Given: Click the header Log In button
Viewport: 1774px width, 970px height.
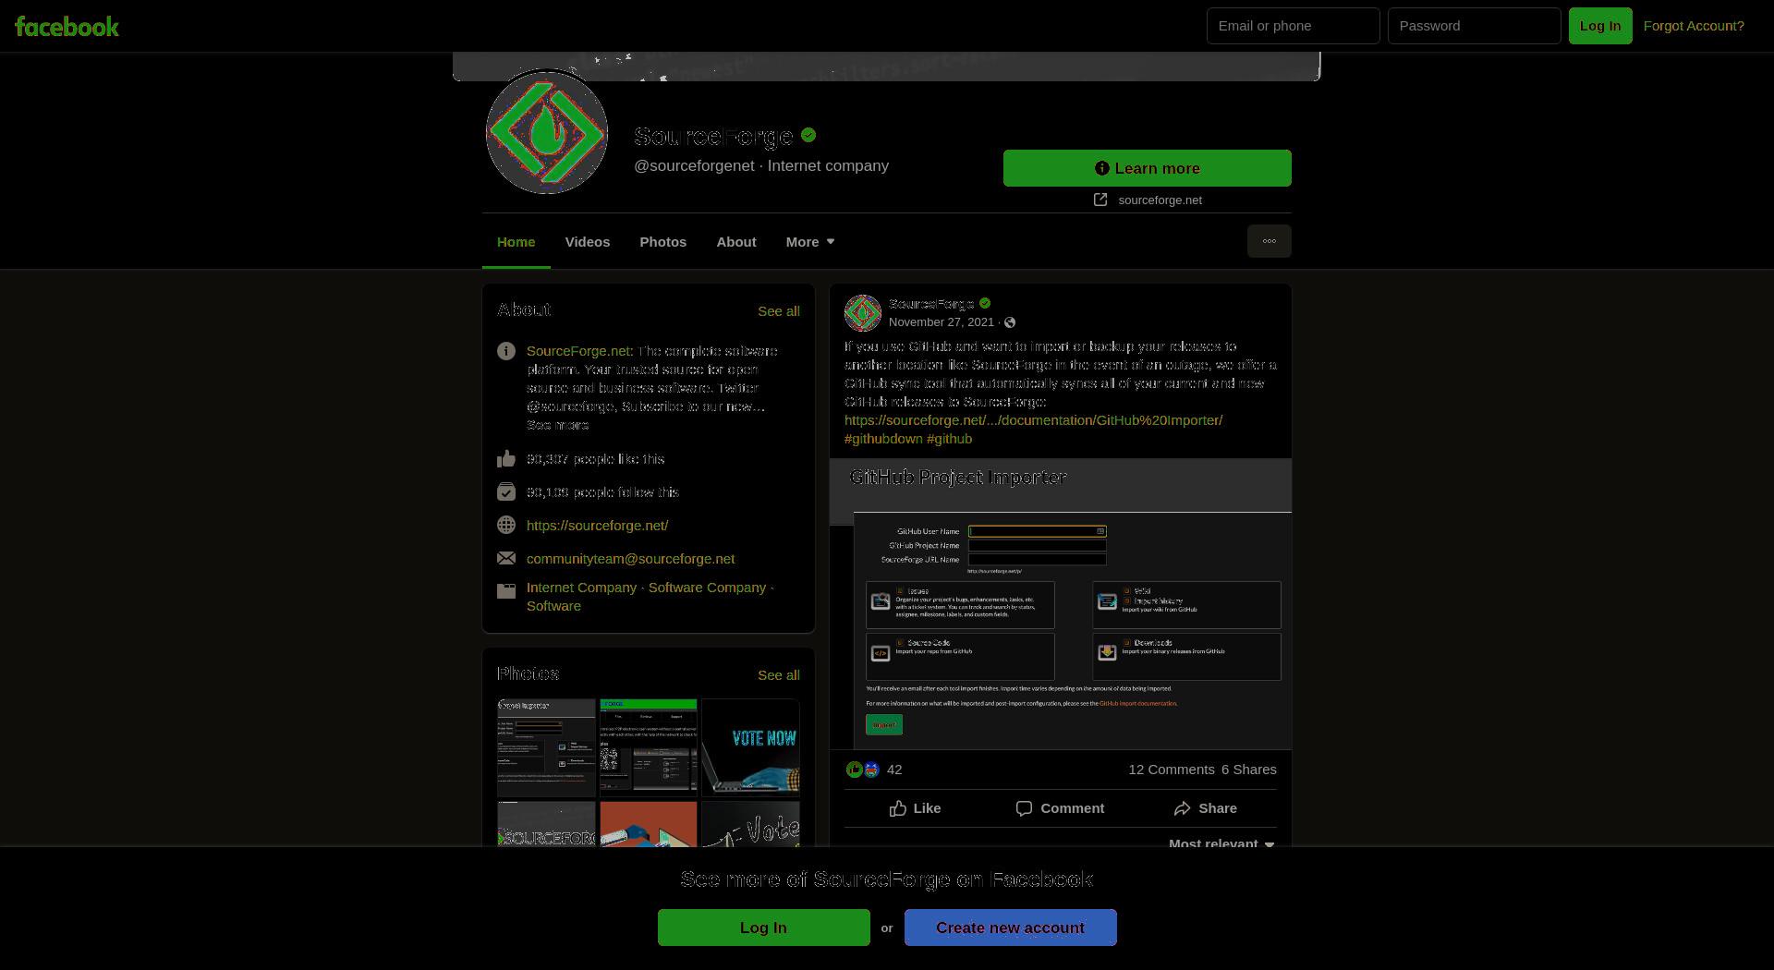Looking at the screenshot, I should pyautogui.click(x=1600, y=26).
